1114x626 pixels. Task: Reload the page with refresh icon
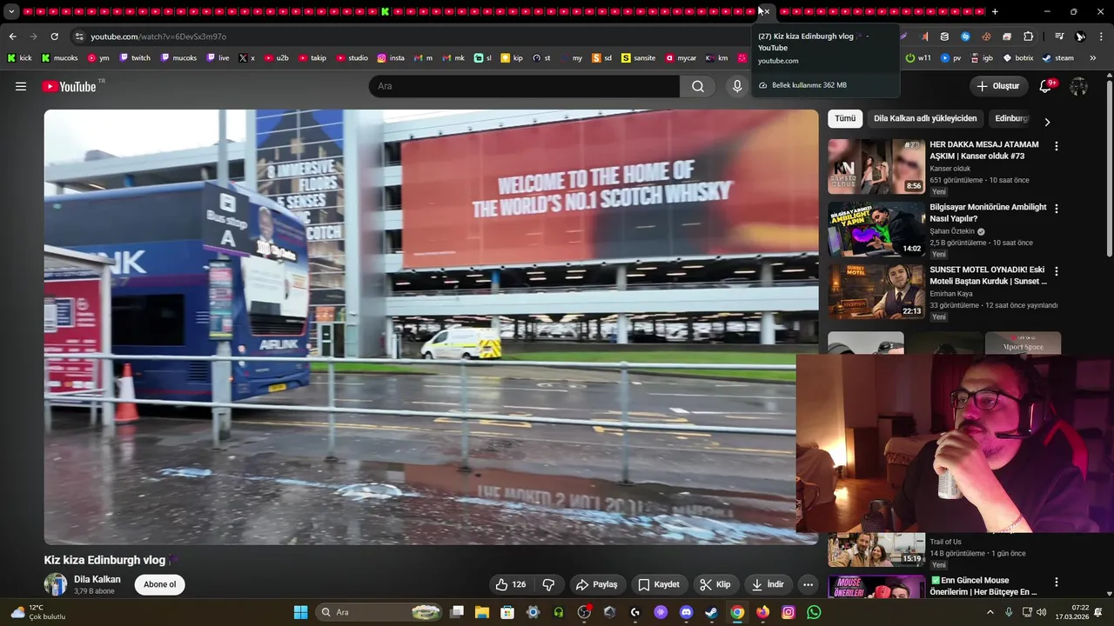pyautogui.click(x=54, y=37)
